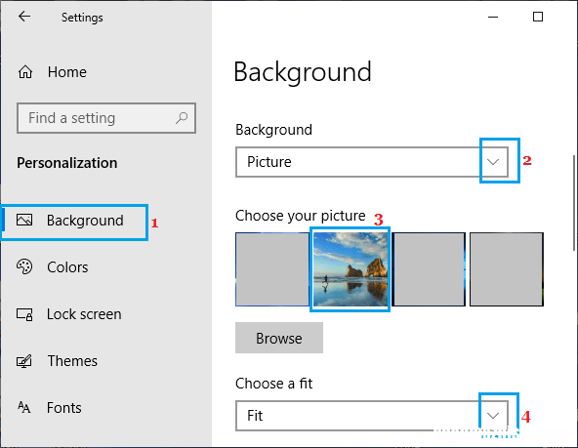The width and height of the screenshot is (578, 448).
Task: Open the Lock screen settings page
Action: (x=84, y=314)
